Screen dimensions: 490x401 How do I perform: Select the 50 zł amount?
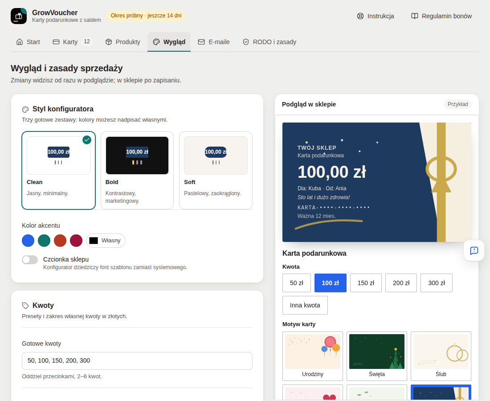point(297,283)
